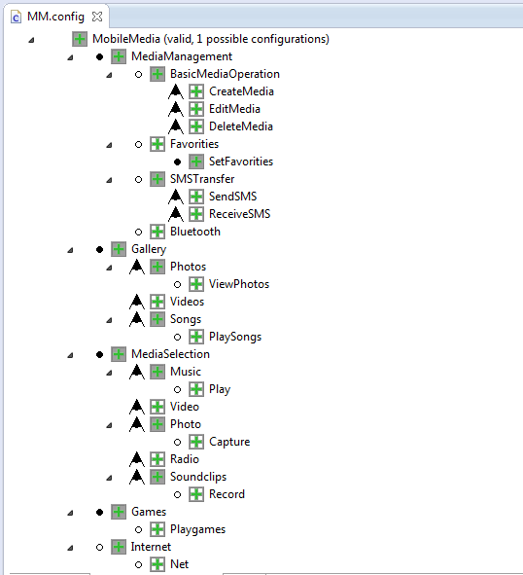This screenshot has width=523, height=575.
Task: Toggle the Playgames plus icon
Action: pos(157,529)
